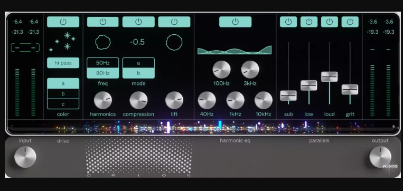Image resolution: width=403 pixels, height=191 pixels.
Task: Toggle the harmonic eq power button
Action: click(235, 22)
